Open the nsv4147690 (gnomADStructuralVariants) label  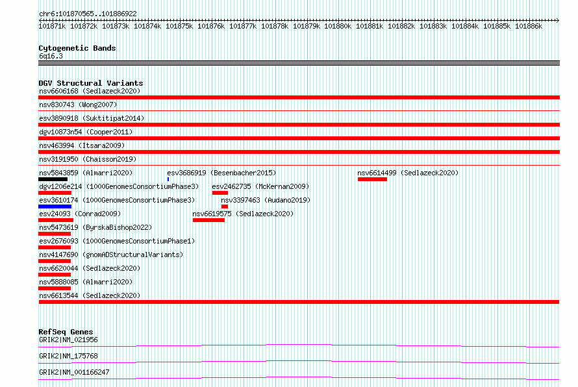pyautogui.click(x=111, y=255)
